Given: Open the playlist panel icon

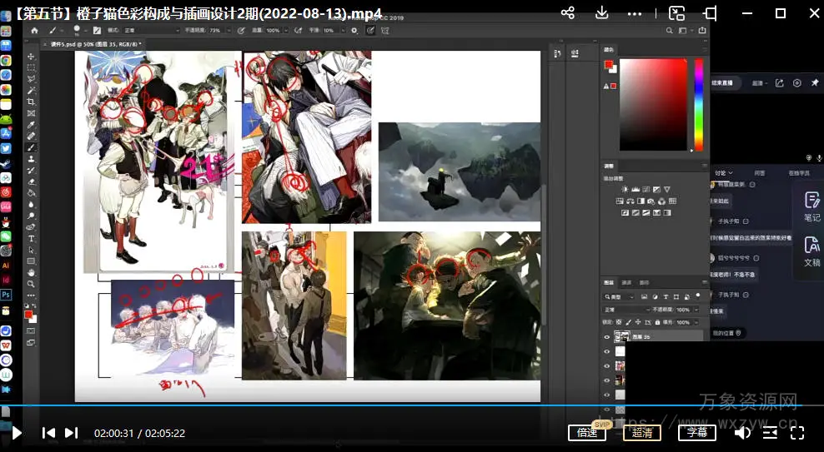Looking at the screenshot, I should coord(770,432).
